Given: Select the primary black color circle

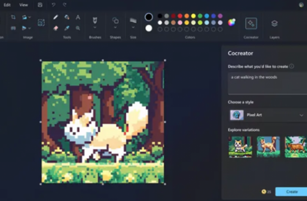Looking at the screenshot, I should point(149,17).
